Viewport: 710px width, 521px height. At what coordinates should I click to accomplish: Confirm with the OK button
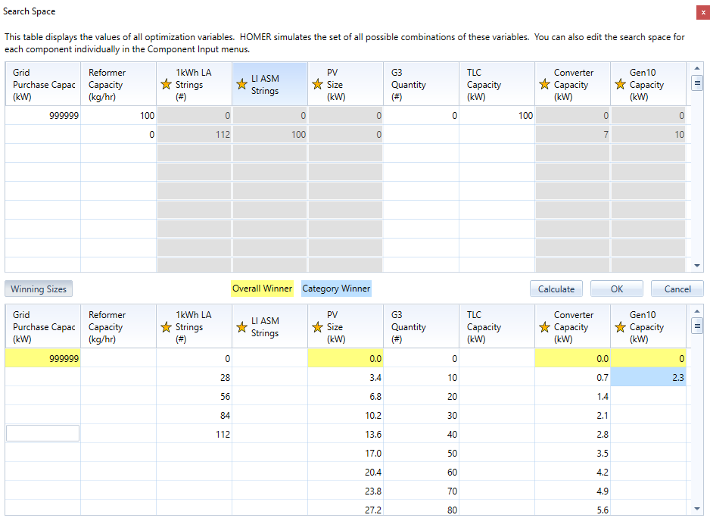(x=616, y=289)
